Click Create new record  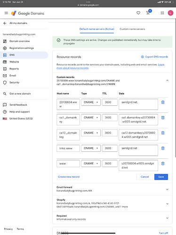pyautogui.click(x=69, y=177)
